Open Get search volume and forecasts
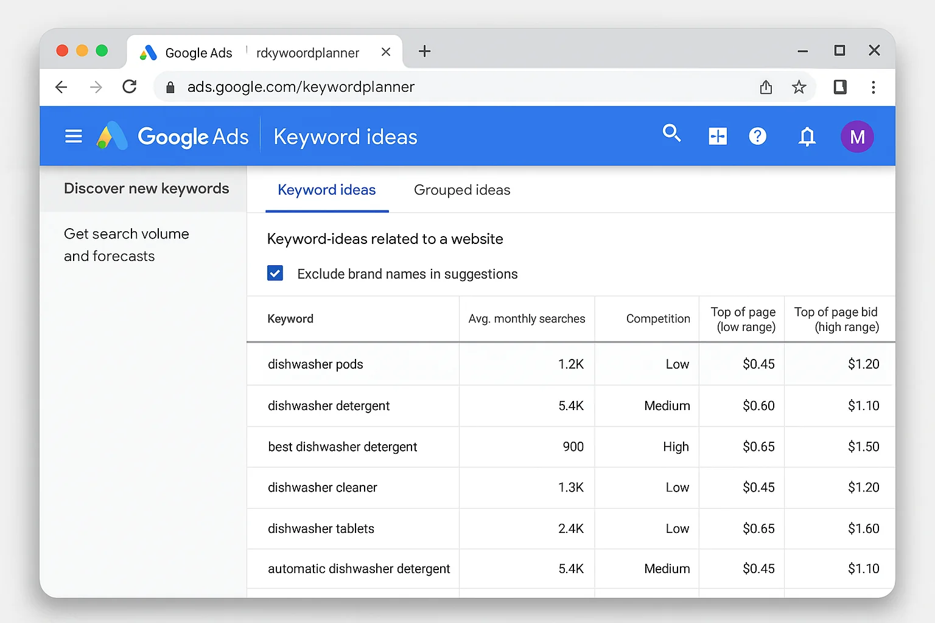935x623 pixels. click(127, 245)
